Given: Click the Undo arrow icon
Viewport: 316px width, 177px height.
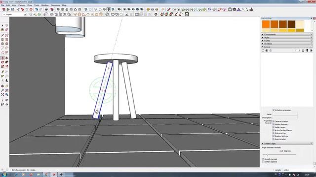Looking at the screenshot, I should click(37, 9).
